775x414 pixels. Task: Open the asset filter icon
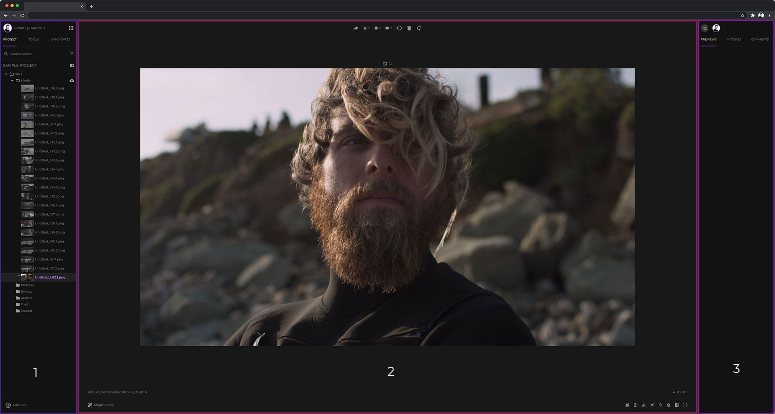pyautogui.click(x=72, y=54)
